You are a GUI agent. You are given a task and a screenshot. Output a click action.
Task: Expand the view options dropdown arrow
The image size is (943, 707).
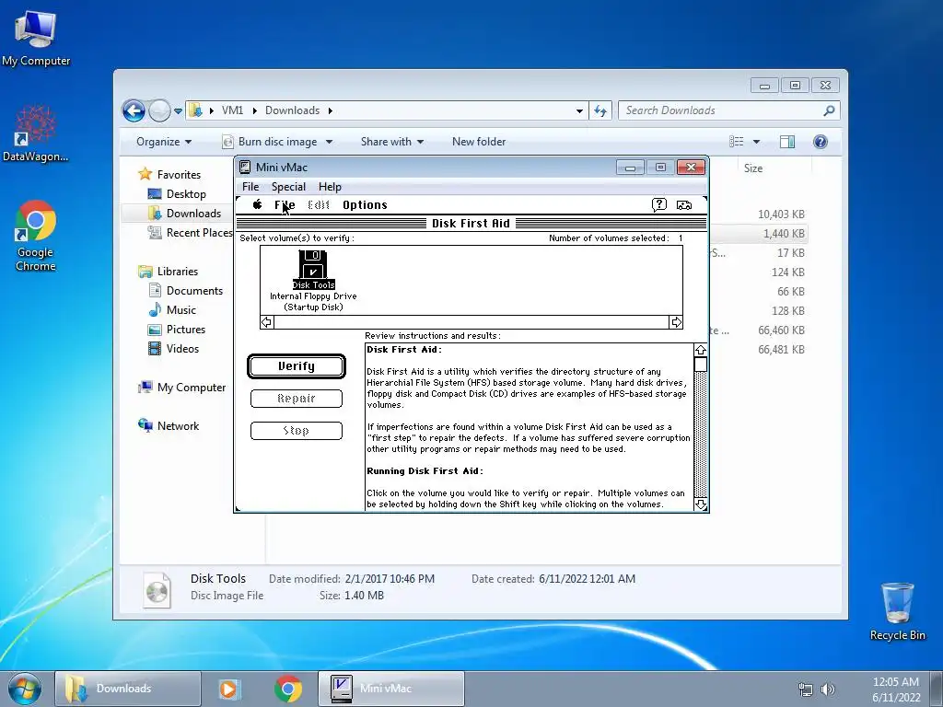pyautogui.click(x=756, y=142)
